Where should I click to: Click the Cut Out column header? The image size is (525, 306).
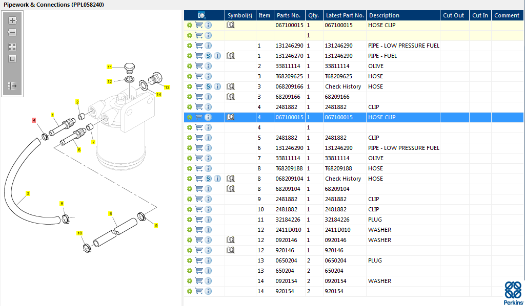(x=454, y=15)
